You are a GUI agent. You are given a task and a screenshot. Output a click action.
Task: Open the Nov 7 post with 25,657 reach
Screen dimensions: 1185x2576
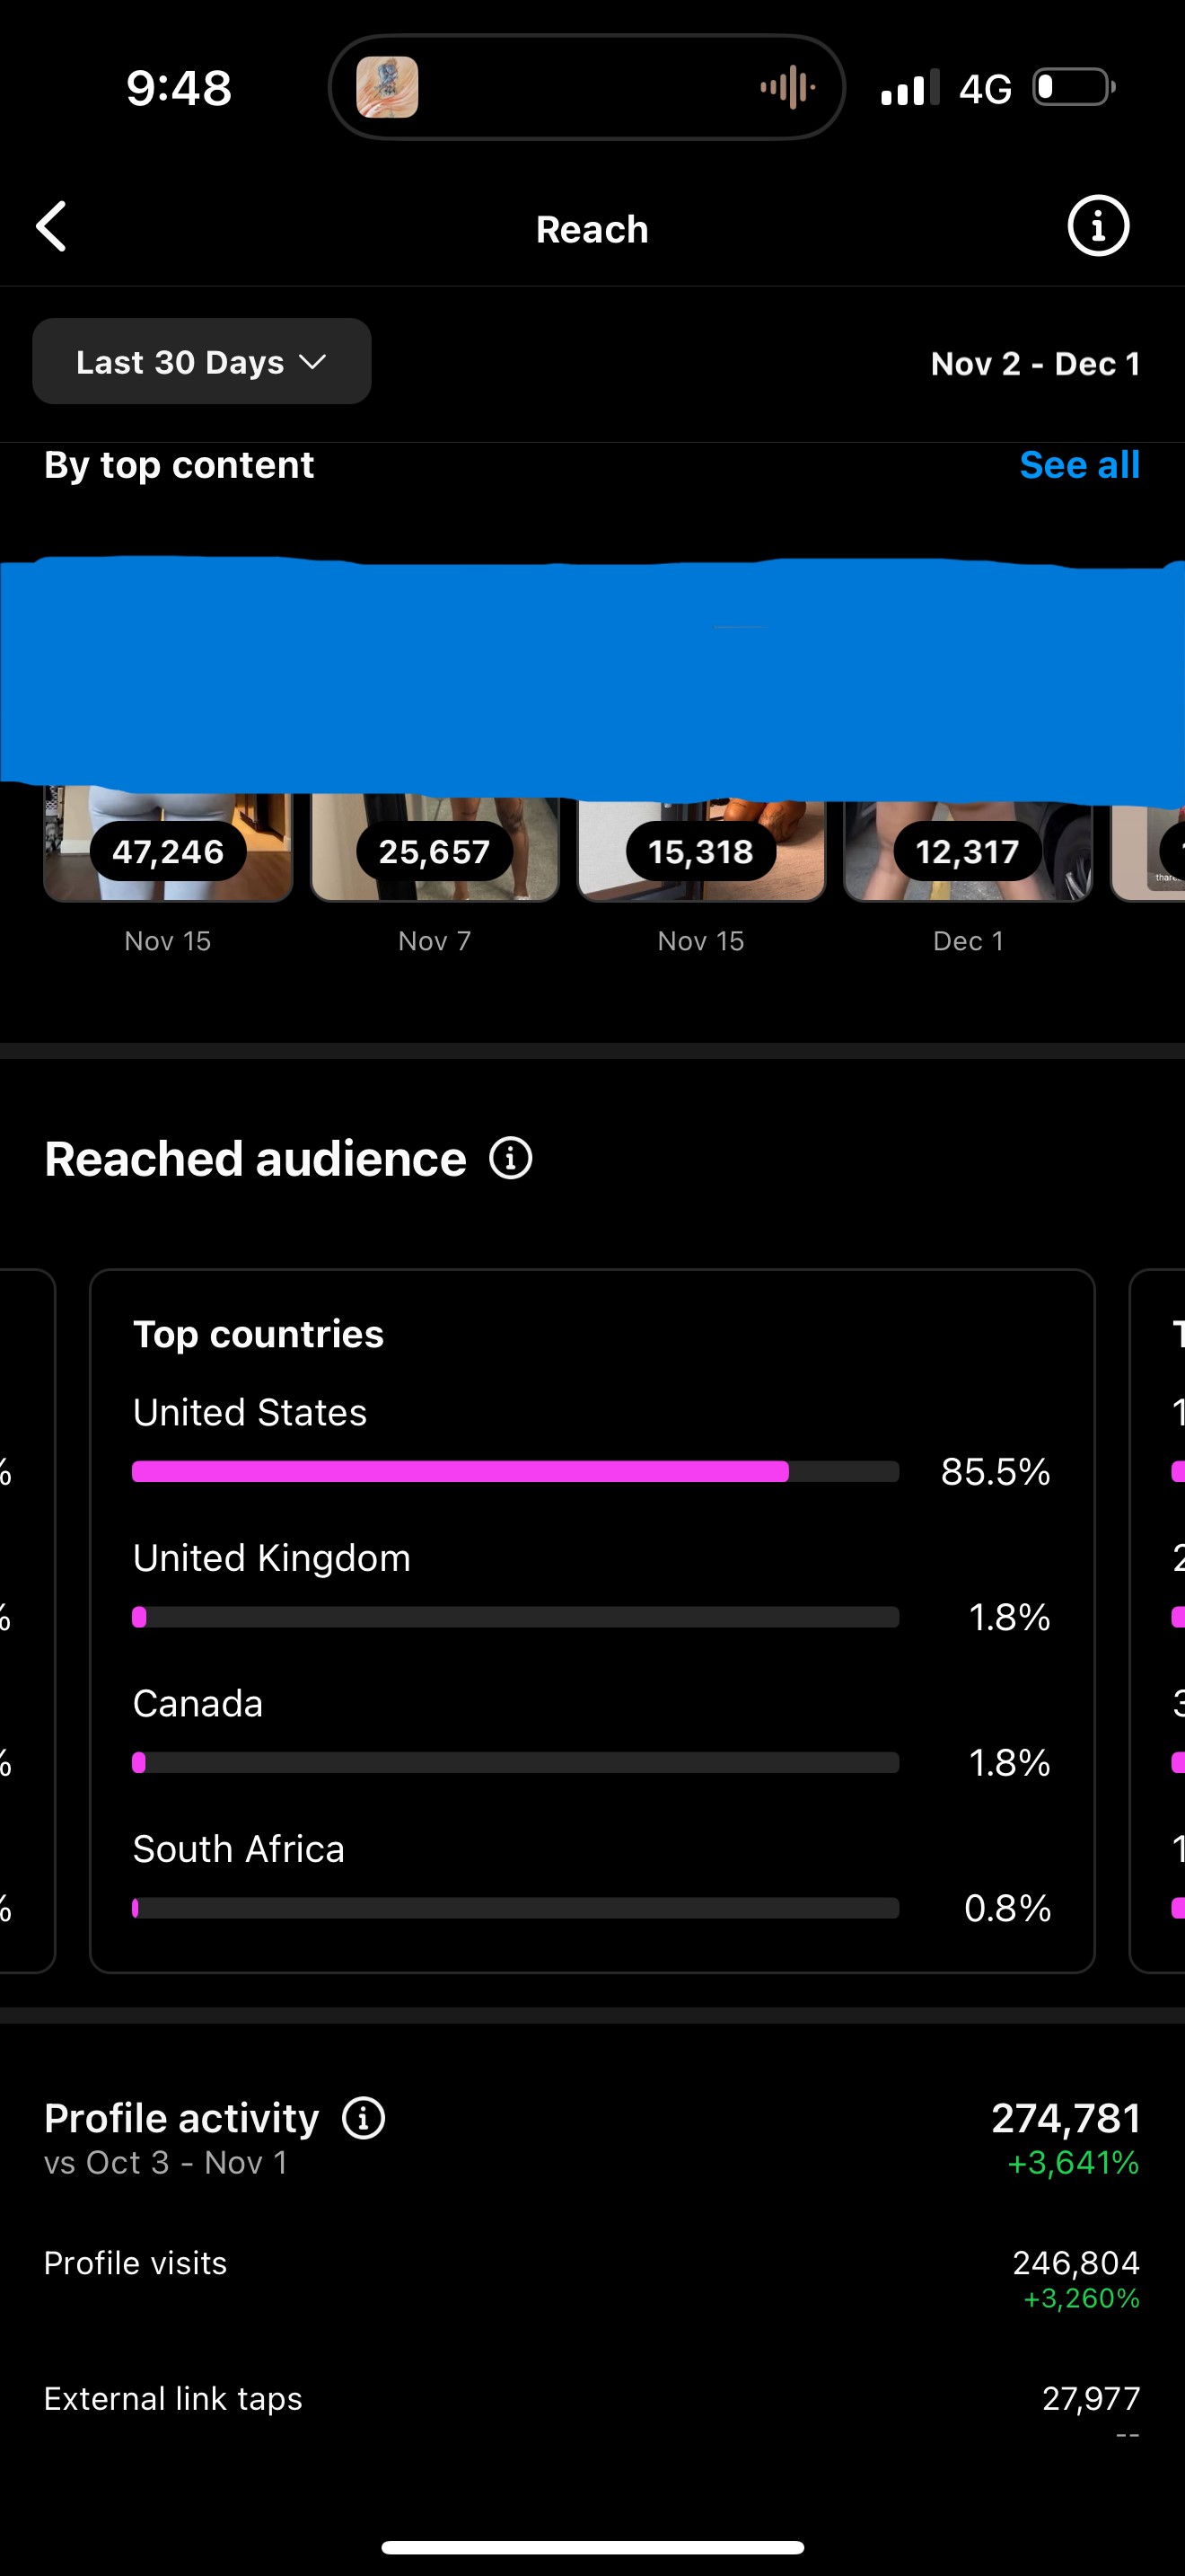pos(434,850)
